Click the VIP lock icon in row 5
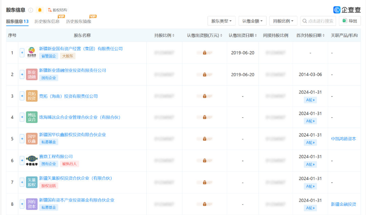366x215 pixels. point(204,139)
